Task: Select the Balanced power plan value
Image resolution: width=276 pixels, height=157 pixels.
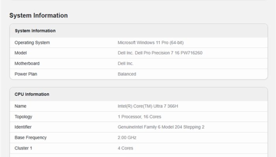Action: [127, 74]
